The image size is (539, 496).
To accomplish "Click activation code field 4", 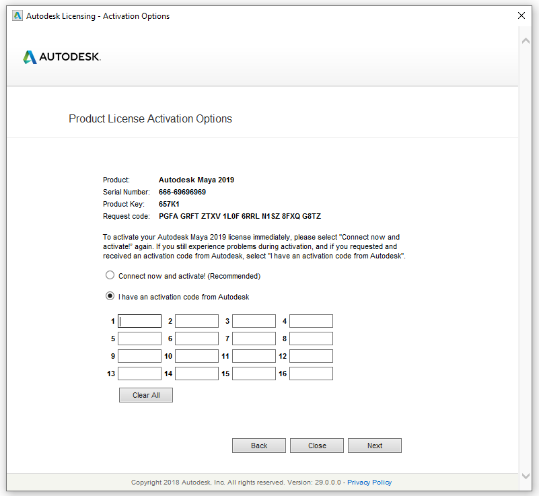I will (311, 321).
